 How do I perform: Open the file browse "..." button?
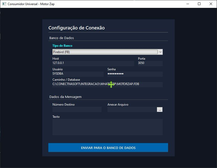160,110
